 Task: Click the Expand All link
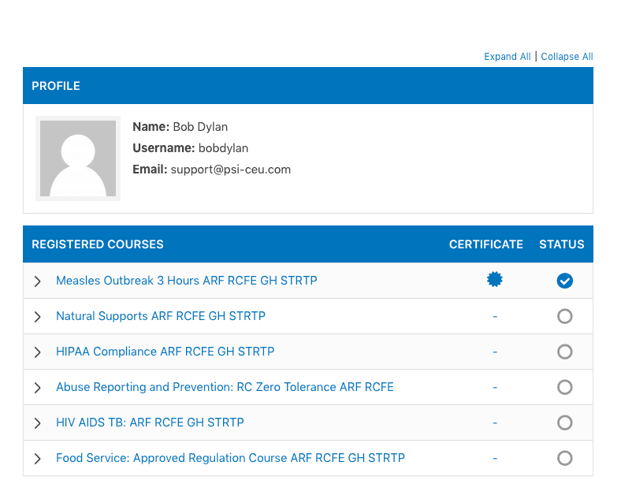pos(508,57)
